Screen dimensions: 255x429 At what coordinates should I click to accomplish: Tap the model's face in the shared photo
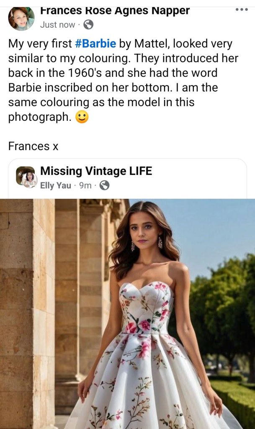[x=144, y=229]
